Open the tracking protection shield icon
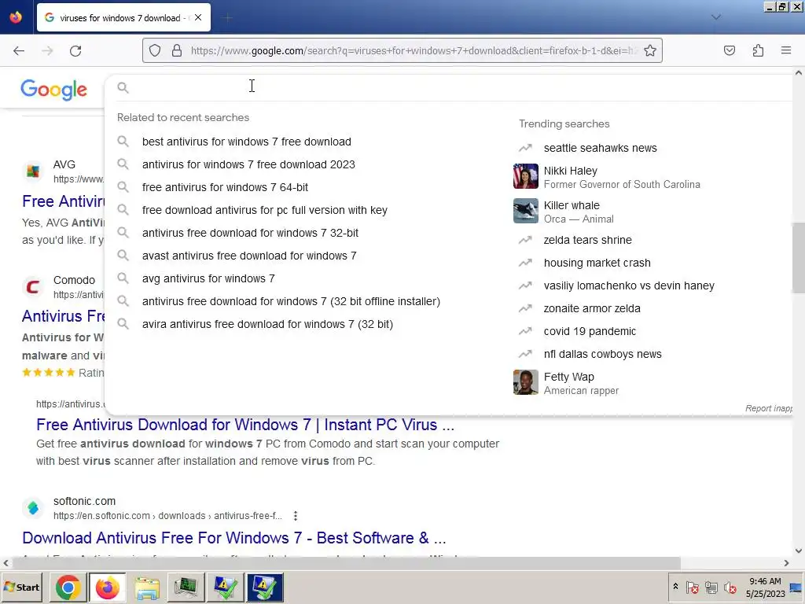This screenshot has height=604, width=805. click(x=155, y=50)
